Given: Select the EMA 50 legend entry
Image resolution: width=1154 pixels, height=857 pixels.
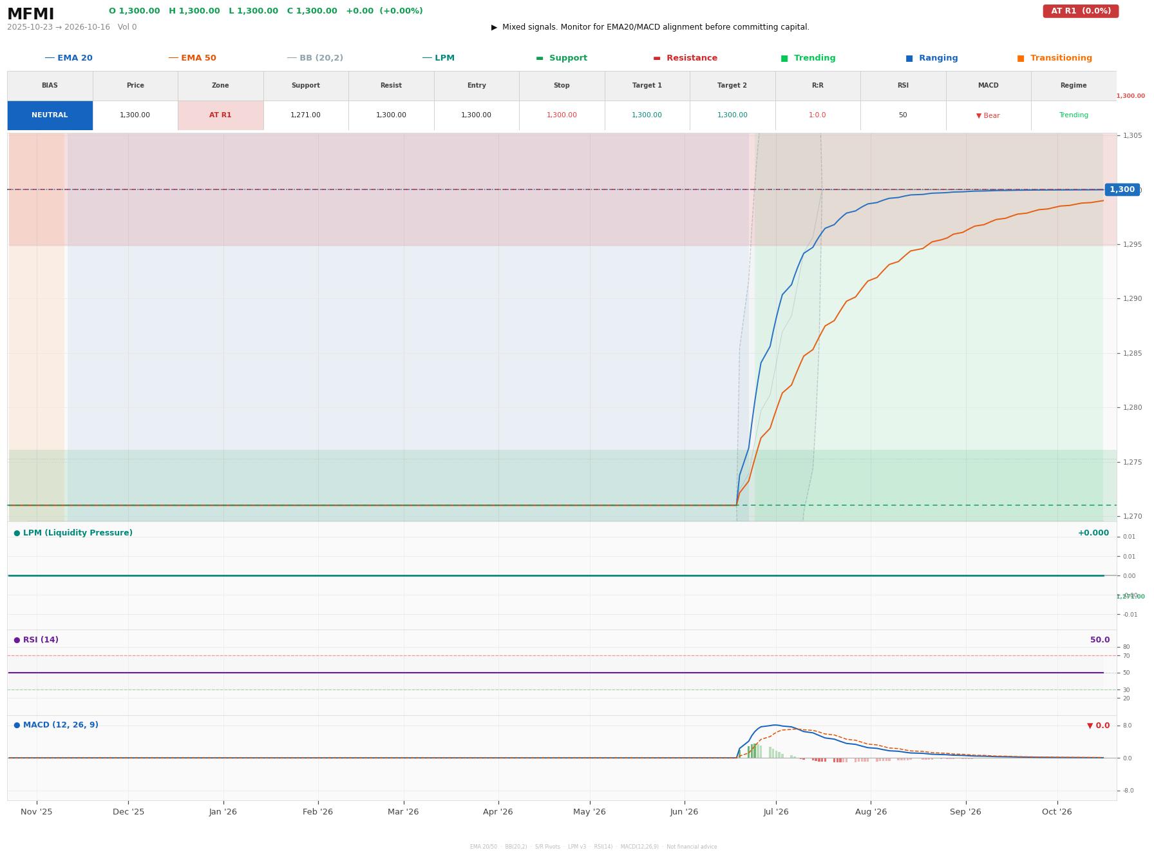Looking at the screenshot, I should pos(192,58).
